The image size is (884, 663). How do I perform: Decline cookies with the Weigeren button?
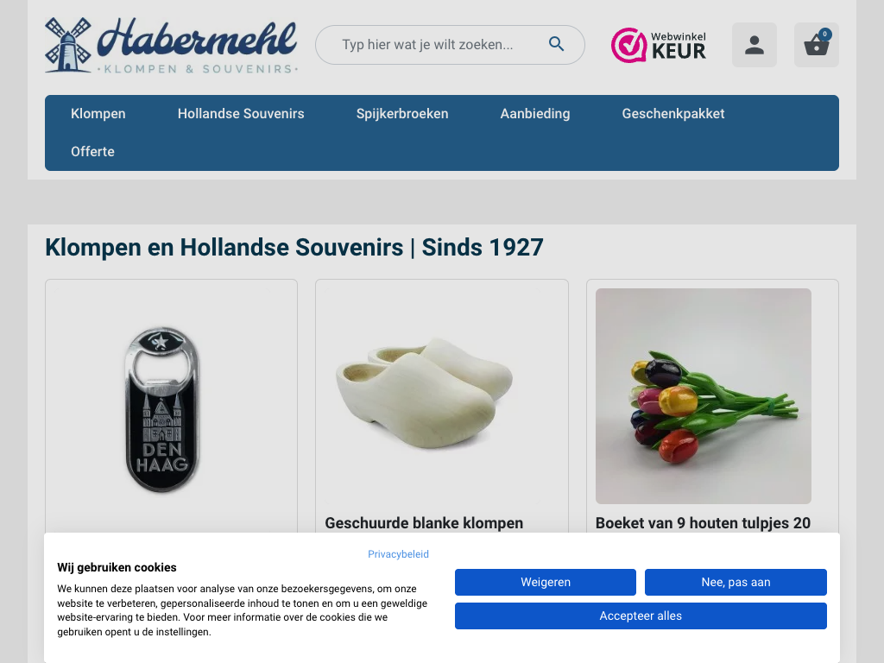[546, 583]
